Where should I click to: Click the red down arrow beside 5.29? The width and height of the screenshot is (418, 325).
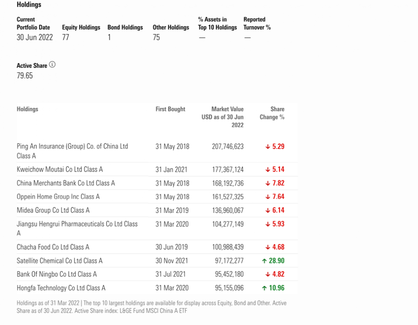(x=267, y=147)
